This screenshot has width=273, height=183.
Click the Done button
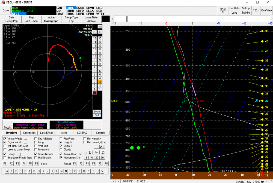click(6, 10)
